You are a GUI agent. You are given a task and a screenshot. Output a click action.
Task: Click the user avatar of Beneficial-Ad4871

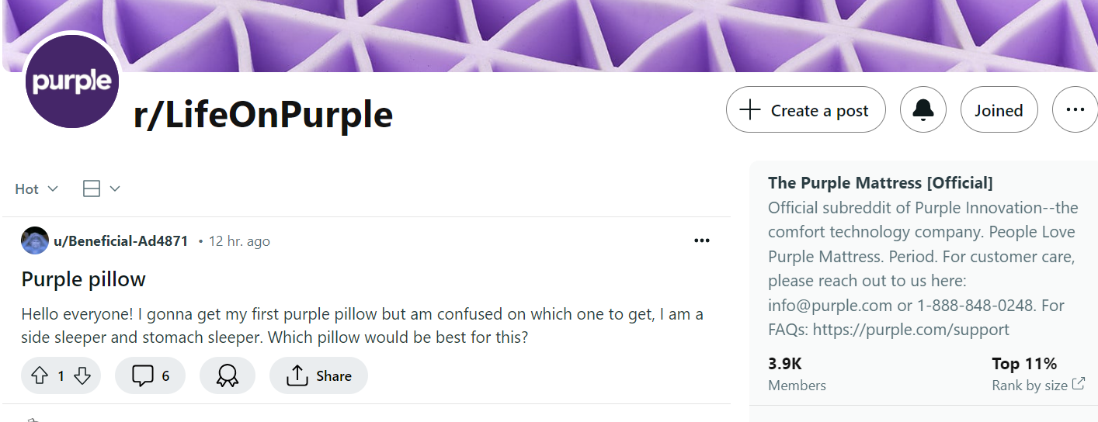(x=35, y=241)
